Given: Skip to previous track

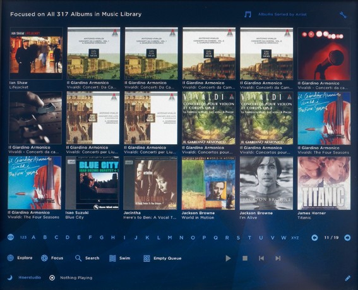Looking at the screenshot, I should click(x=261, y=258).
